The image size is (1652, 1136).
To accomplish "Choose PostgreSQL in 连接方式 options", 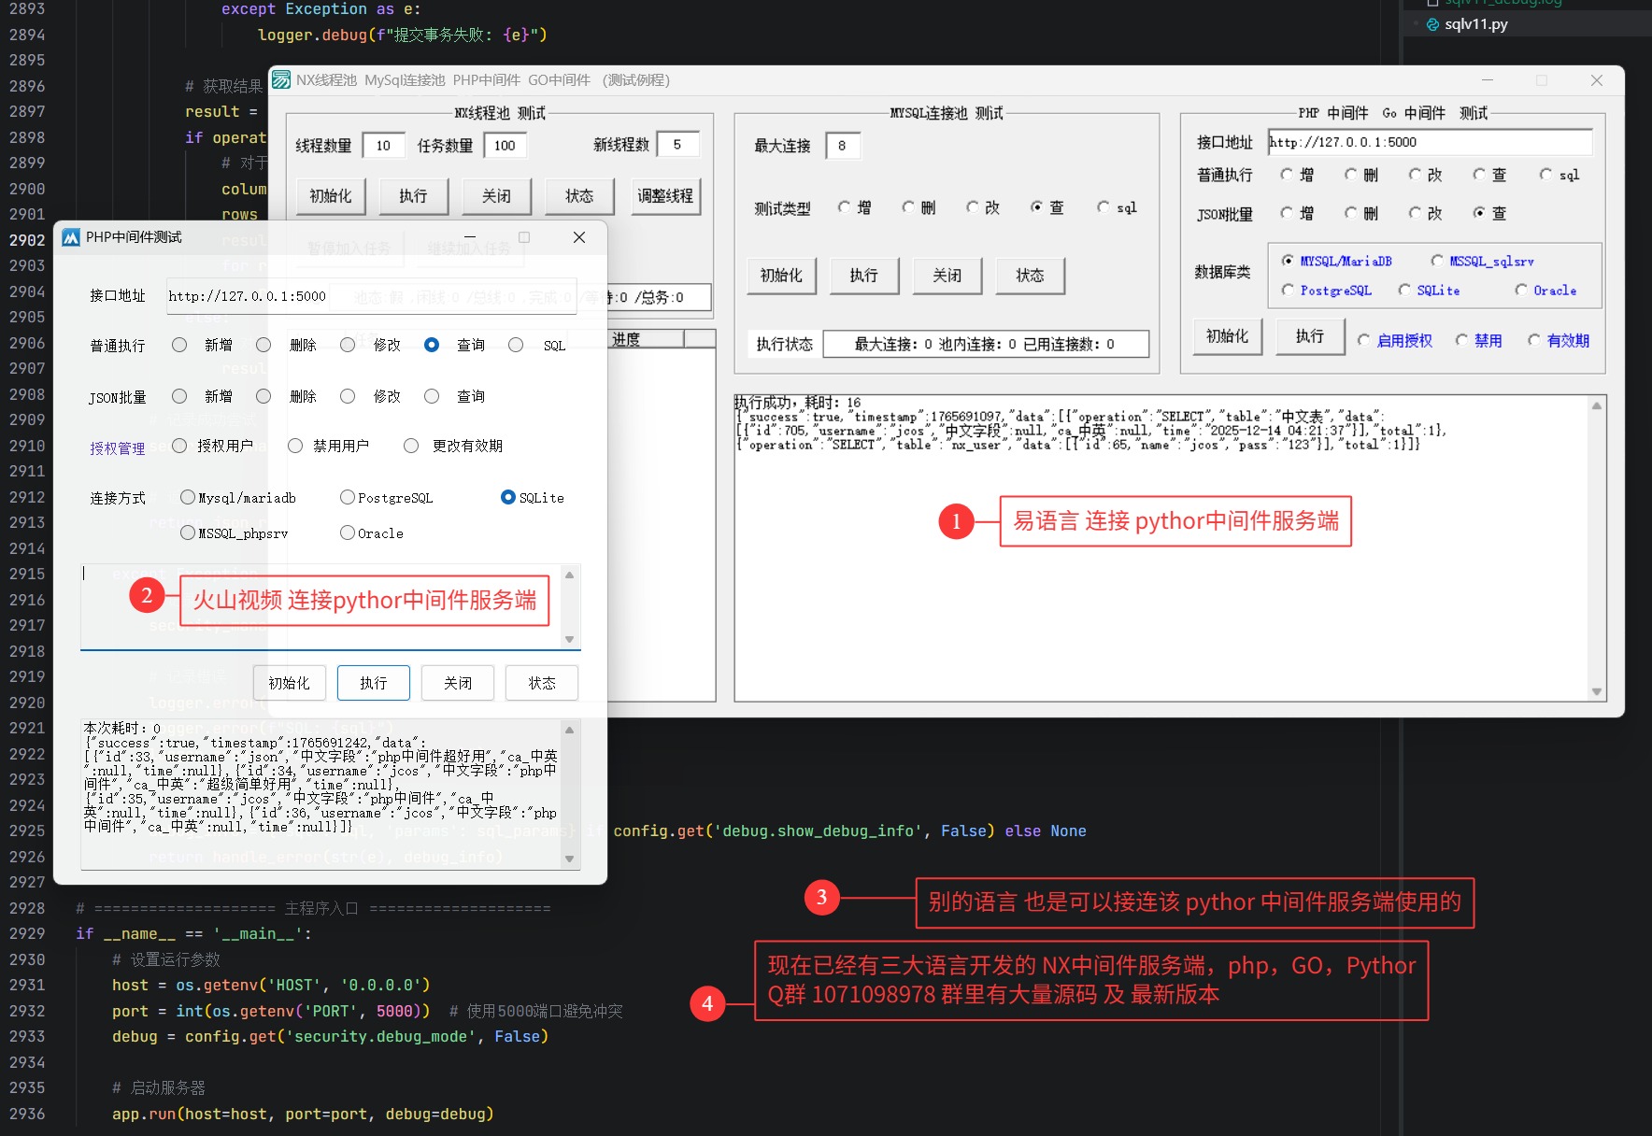I will [x=348, y=497].
